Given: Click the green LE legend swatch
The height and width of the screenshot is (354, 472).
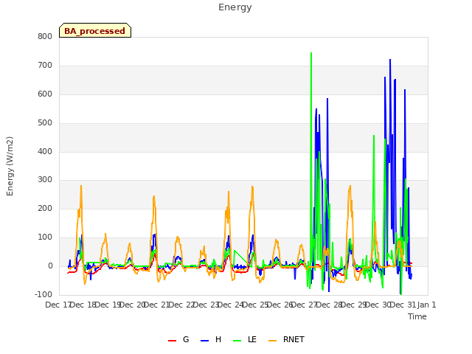Looking at the screenshot, I should coord(237,341).
